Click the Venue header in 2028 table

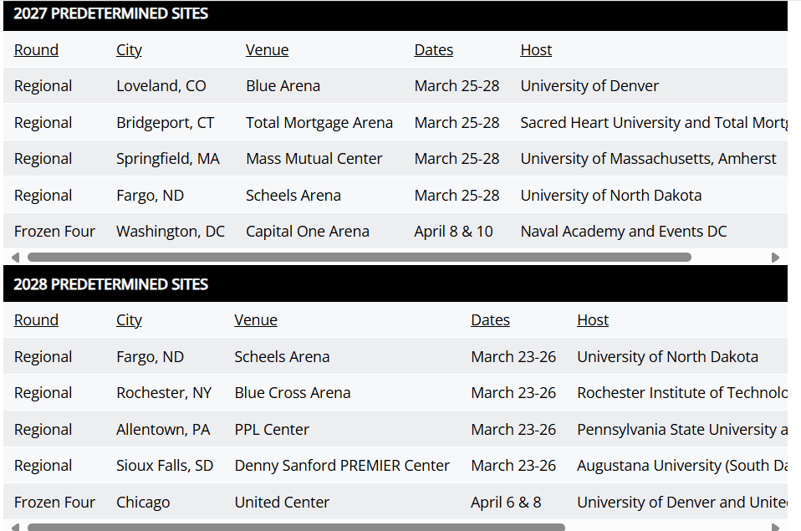(x=256, y=320)
